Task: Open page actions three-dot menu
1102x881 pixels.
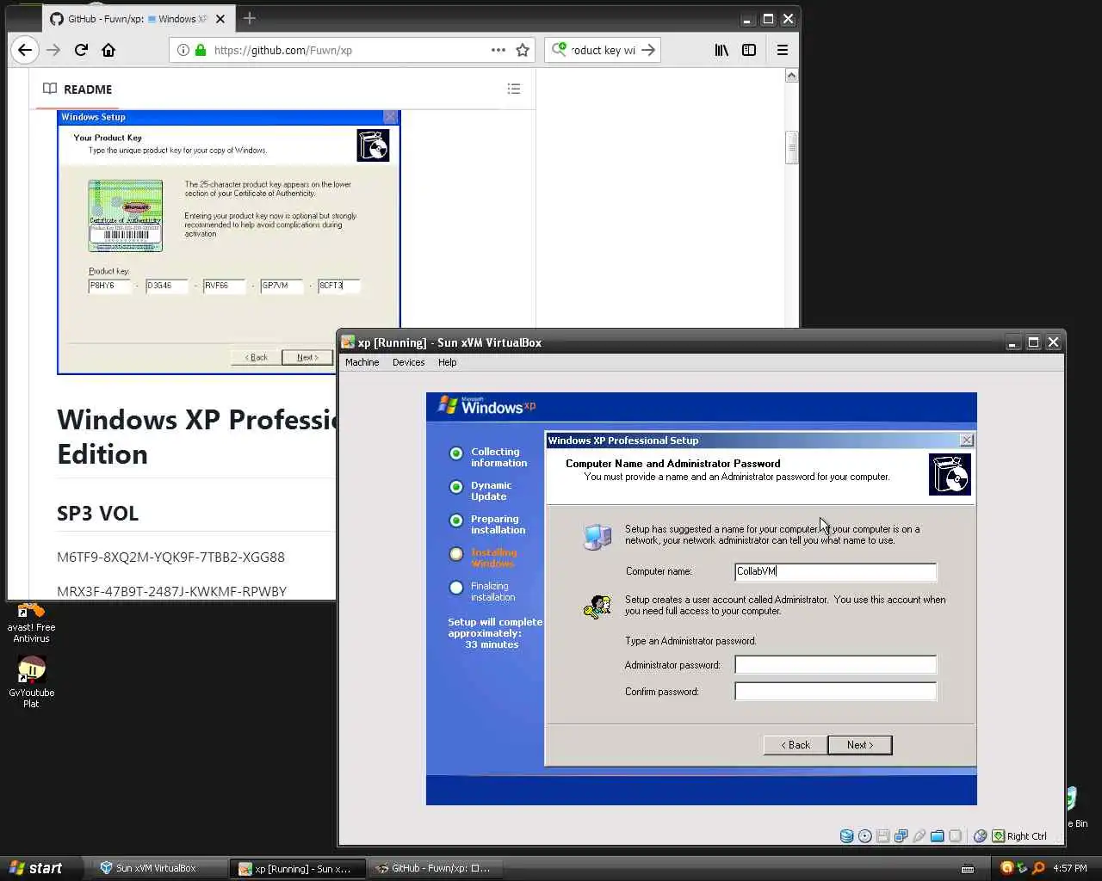Action: [498, 50]
